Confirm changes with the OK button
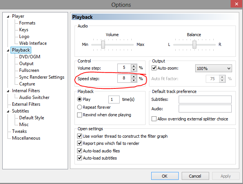Viewport: 243px width, 184px height. coord(165,176)
